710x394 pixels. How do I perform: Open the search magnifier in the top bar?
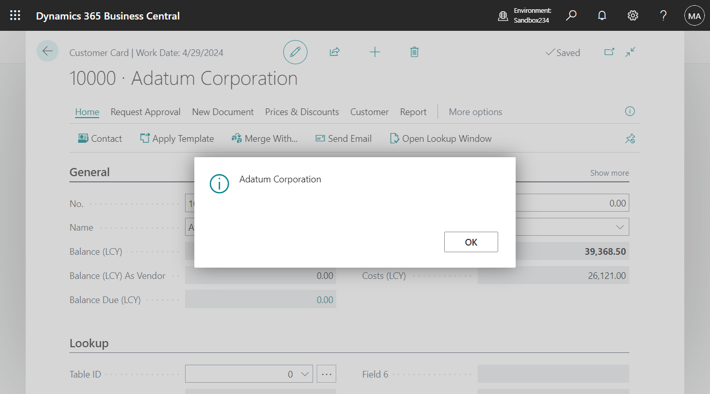point(571,15)
